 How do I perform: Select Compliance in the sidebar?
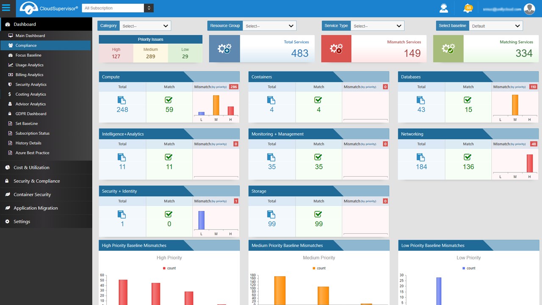coord(46,45)
